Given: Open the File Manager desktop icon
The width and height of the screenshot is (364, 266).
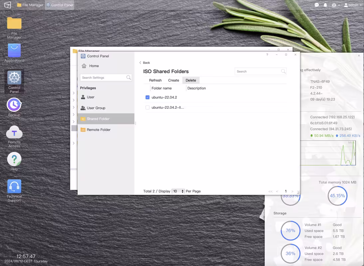Looking at the screenshot, I should 14,28.
